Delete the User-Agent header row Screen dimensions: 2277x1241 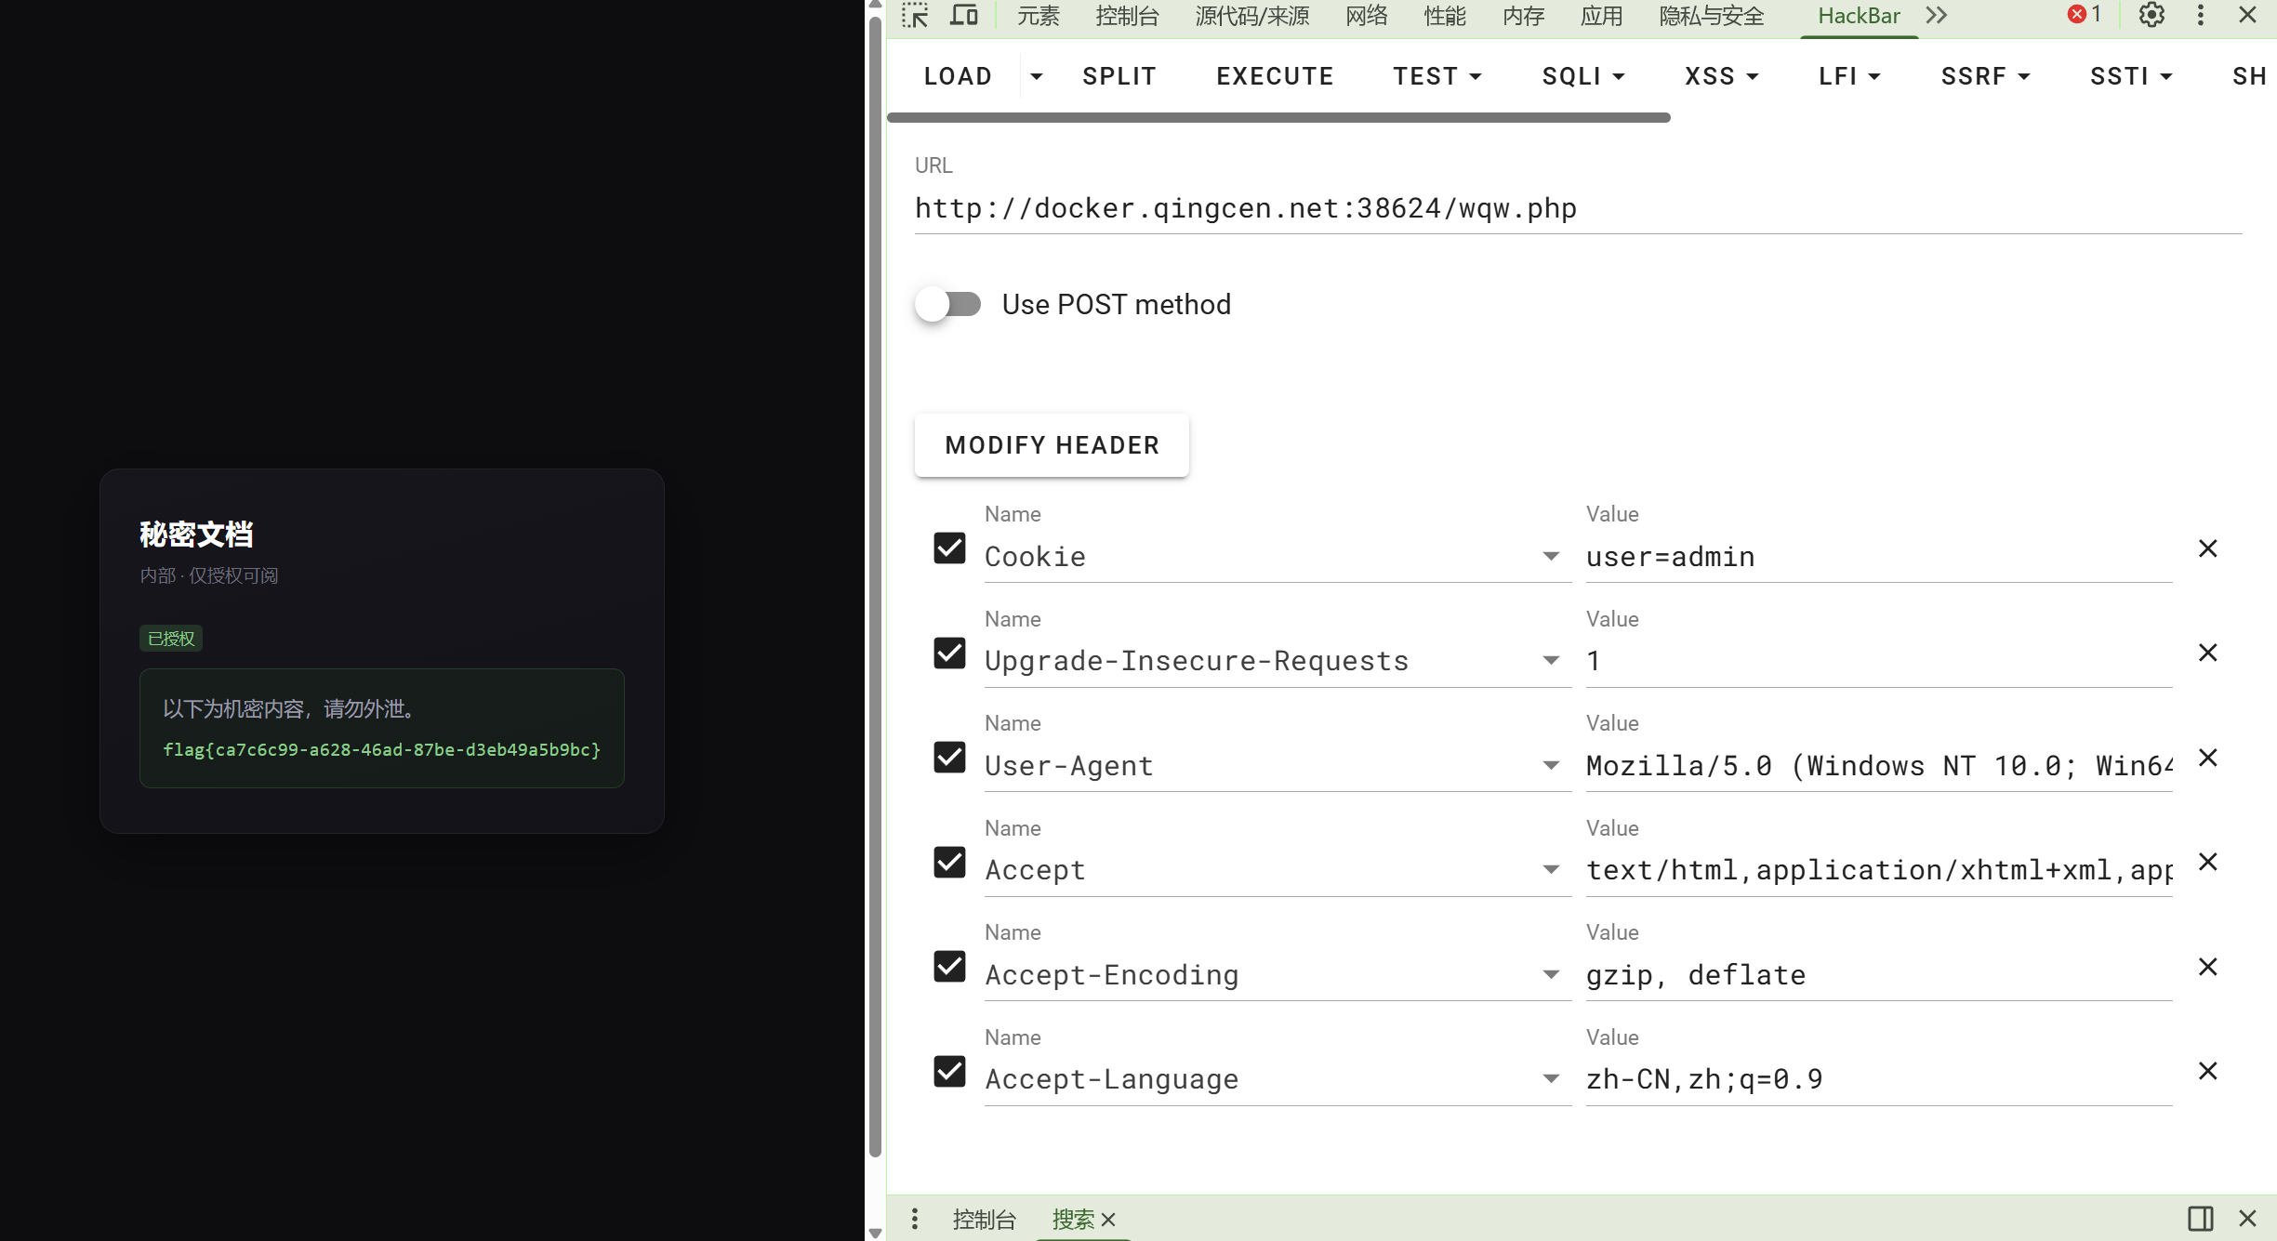pyautogui.click(x=2207, y=758)
